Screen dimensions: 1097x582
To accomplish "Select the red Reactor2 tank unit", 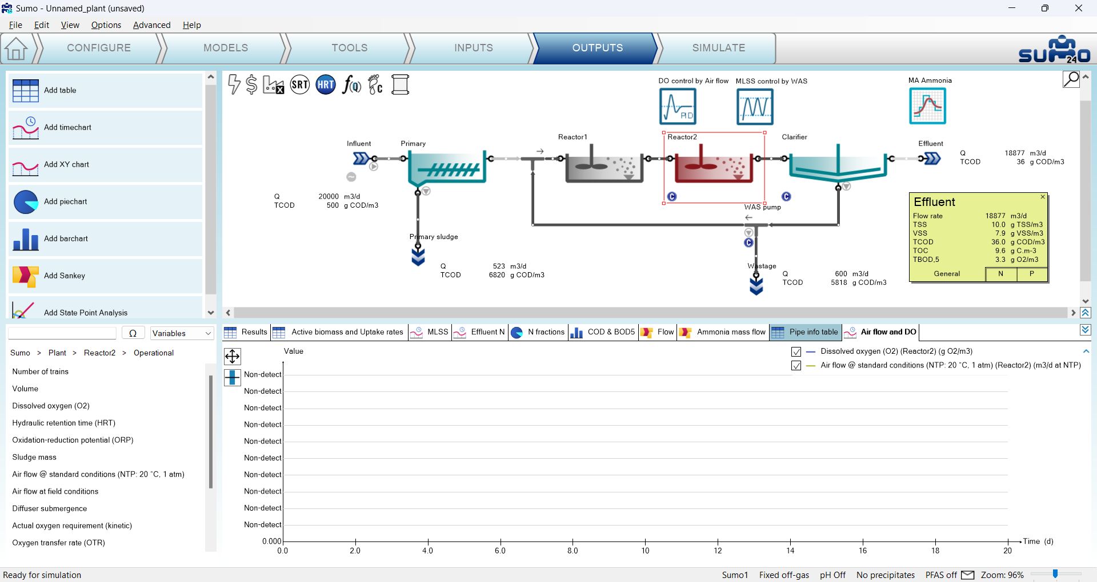I will 714,163.
